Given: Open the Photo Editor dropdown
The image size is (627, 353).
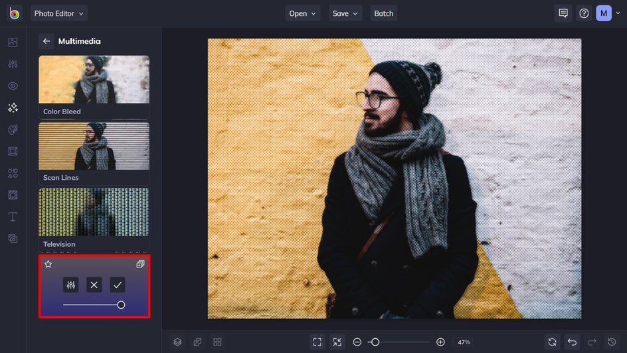Looking at the screenshot, I should tap(58, 13).
